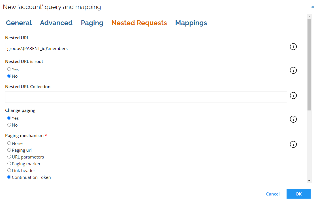Click the info icon beside Nested URL

(x=293, y=47)
